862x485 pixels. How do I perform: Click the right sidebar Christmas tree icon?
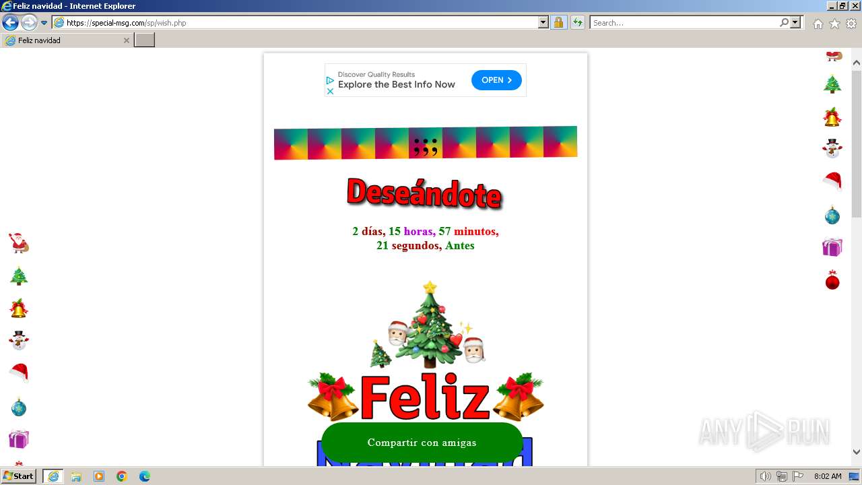(832, 84)
